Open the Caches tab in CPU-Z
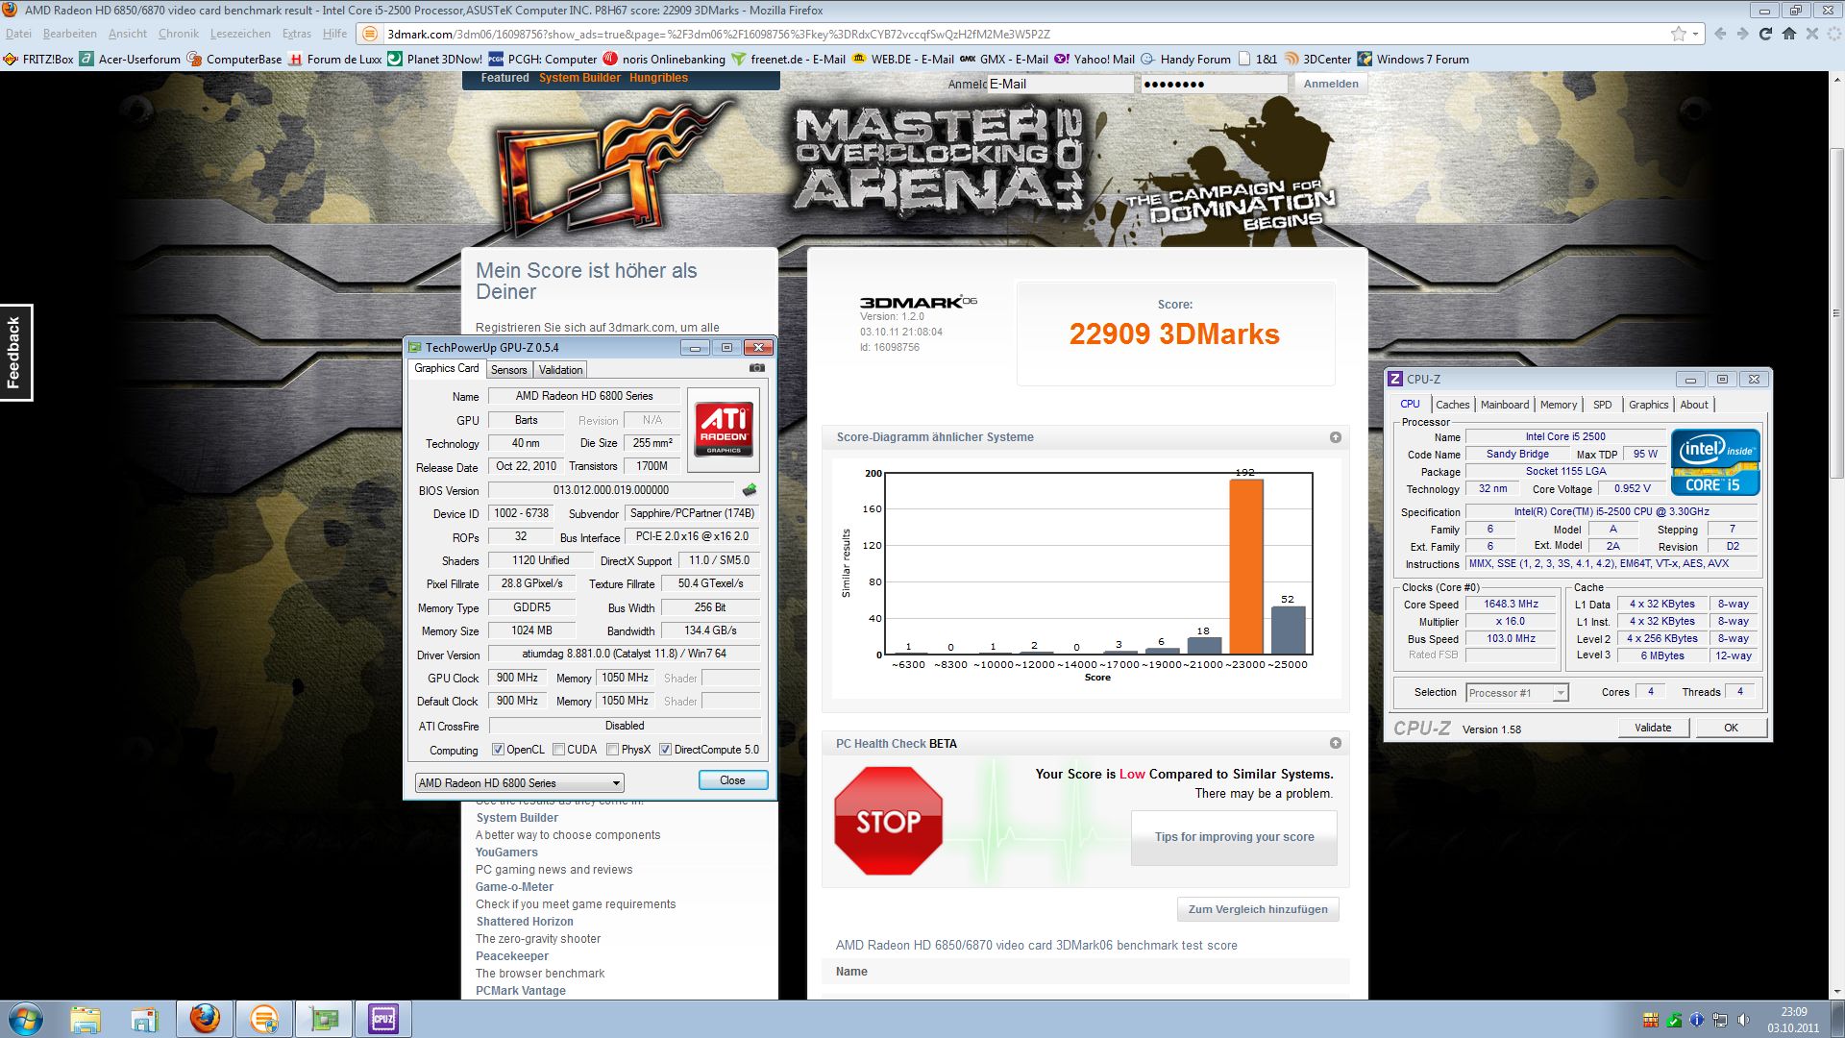Viewport: 1845px width, 1038px height. 1452,405
